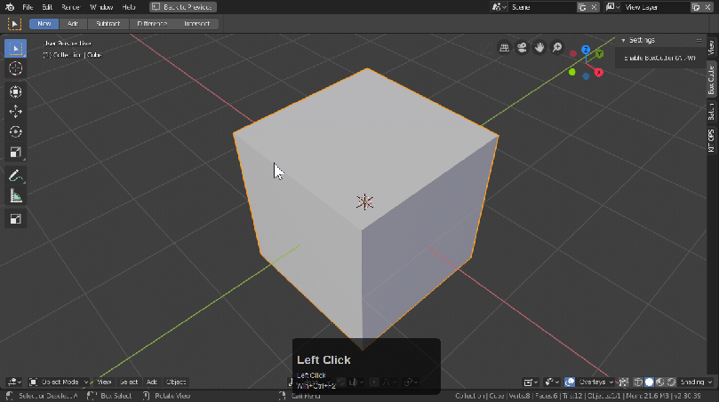
Task: Toggle camera view icon
Action: [x=522, y=48]
